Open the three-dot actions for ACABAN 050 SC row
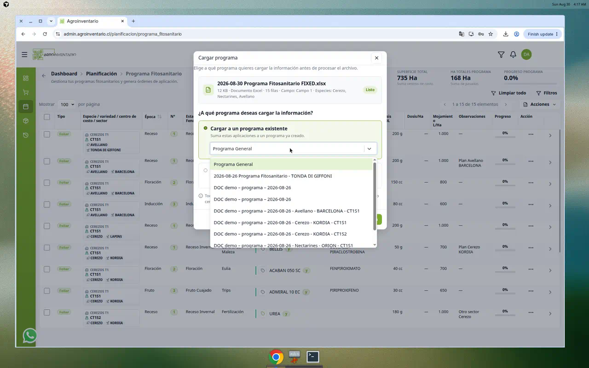This screenshot has height=368, width=589. 531,270
